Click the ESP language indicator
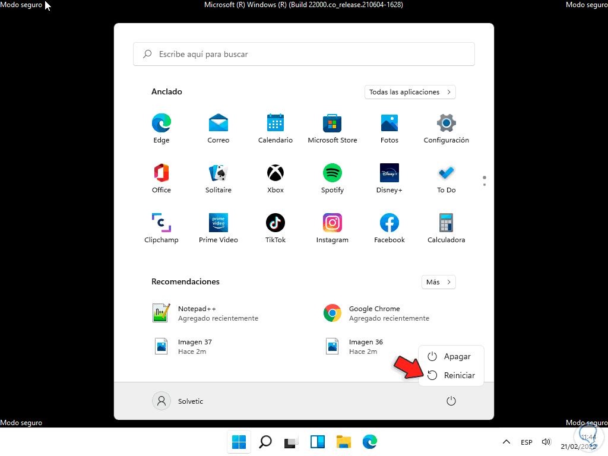Viewport: 608px width, 456px height. (527, 442)
